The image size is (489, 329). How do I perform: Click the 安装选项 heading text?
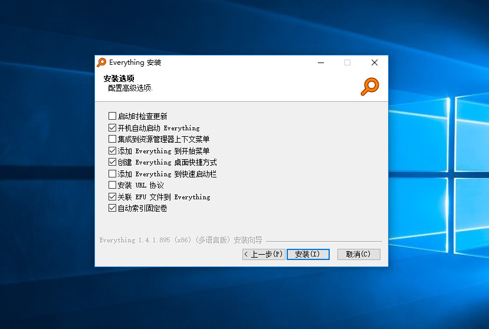coord(119,78)
